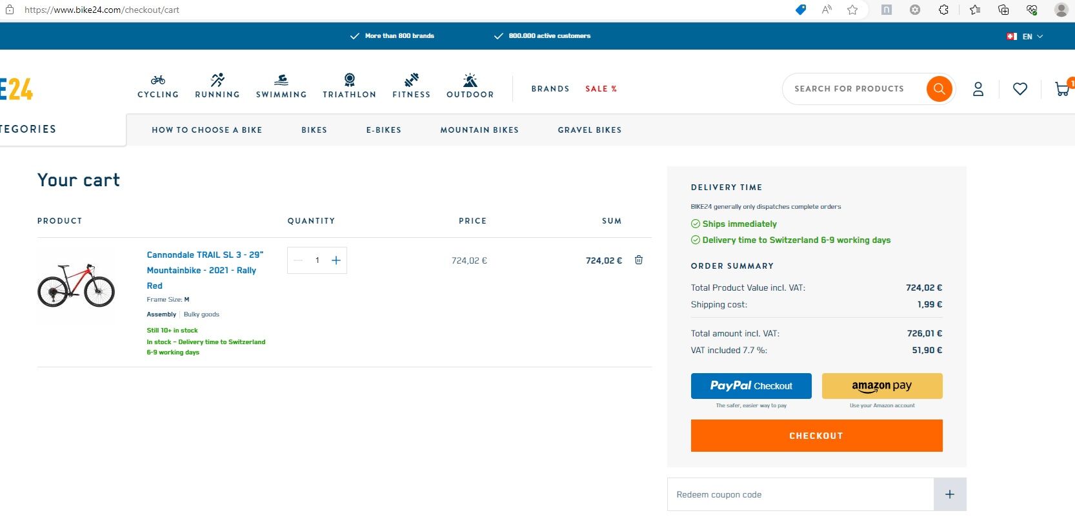The height and width of the screenshot is (522, 1075).
Task: Open the browser extensions puzzle icon
Action: [943, 10]
